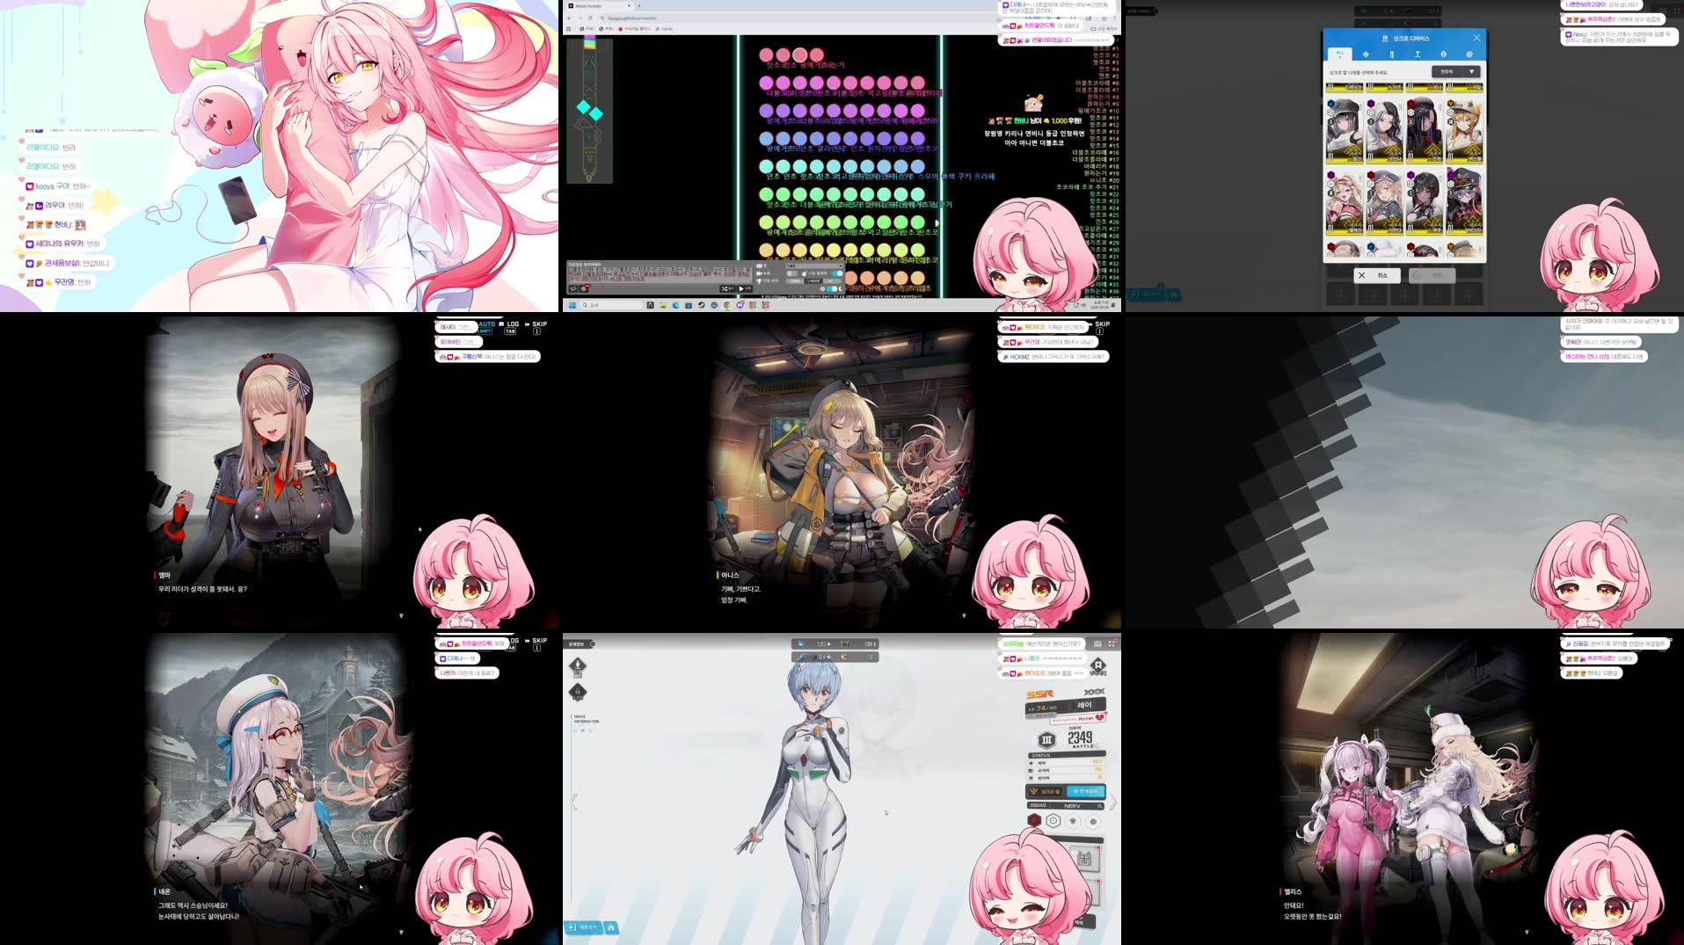Viewport: 1684px width, 945px height.
Task: Toggle the grey off switch in the roulette options
Action: [x=792, y=273]
